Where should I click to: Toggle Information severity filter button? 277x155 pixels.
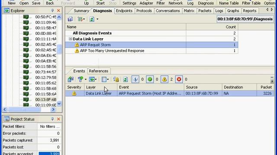135,79
